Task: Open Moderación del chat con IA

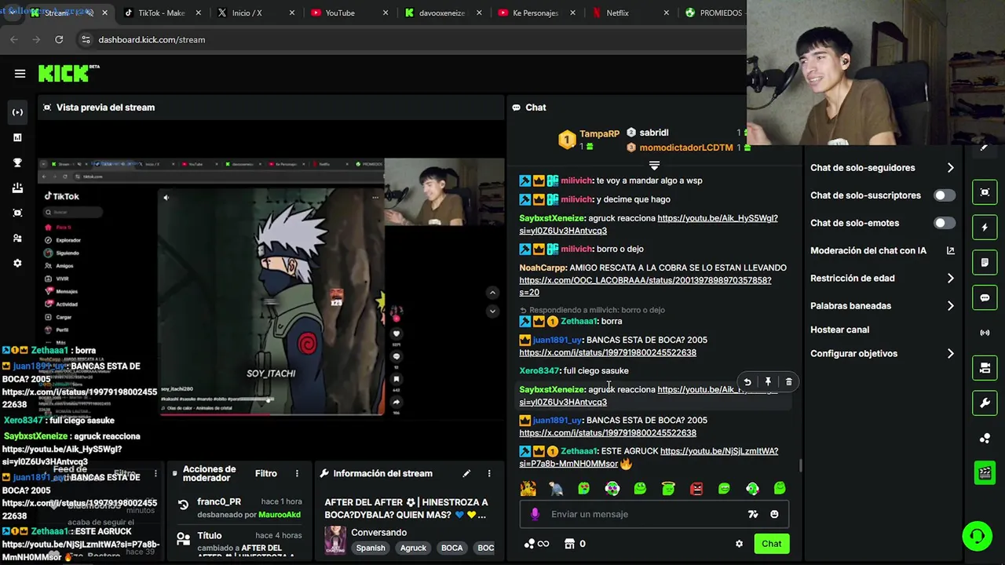Action: 883,251
